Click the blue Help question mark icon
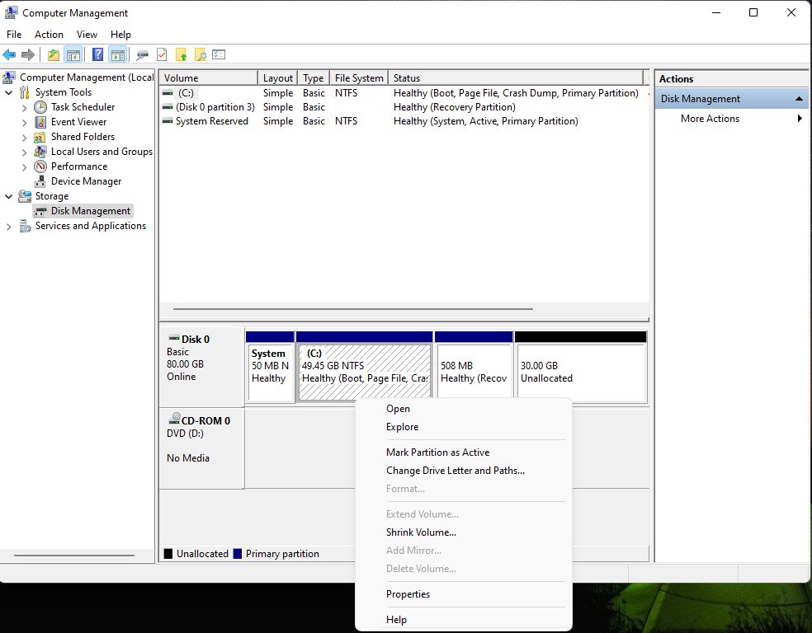Viewport: 812px width, 633px height. click(x=97, y=54)
